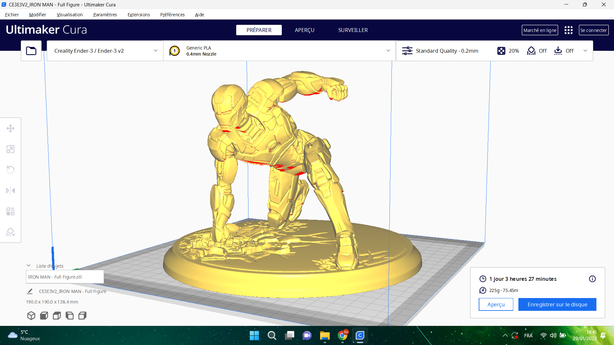Open the Aide menu
This screenshot has width=614, height=345.
199,15
